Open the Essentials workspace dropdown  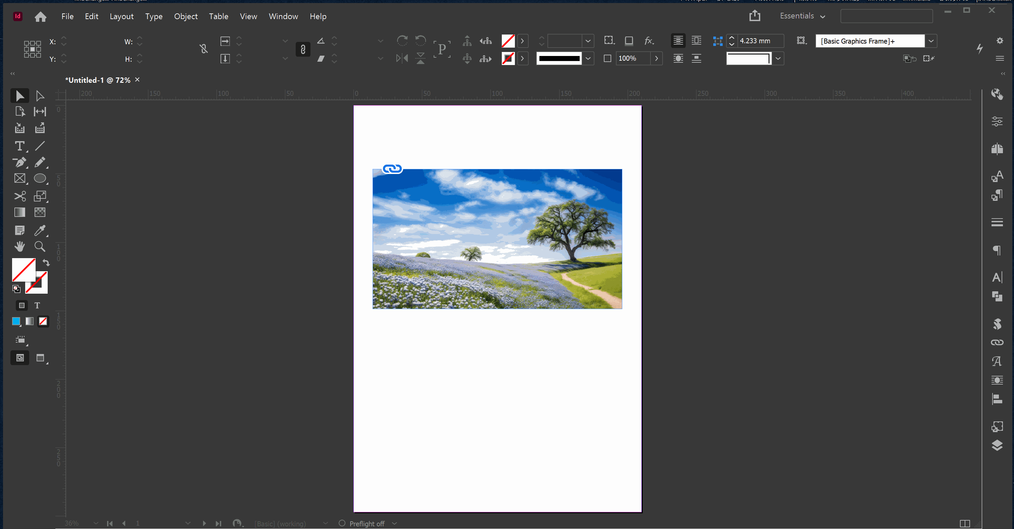click(802, 16)
